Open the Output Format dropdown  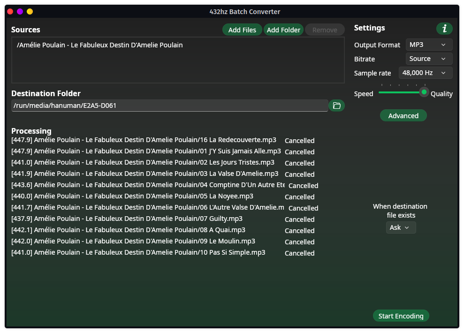pyautogui.click(x=428, y=45)
